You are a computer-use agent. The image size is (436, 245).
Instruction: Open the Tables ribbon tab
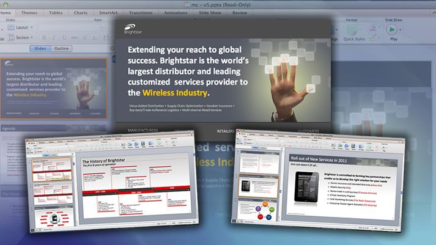pos(56,13)
